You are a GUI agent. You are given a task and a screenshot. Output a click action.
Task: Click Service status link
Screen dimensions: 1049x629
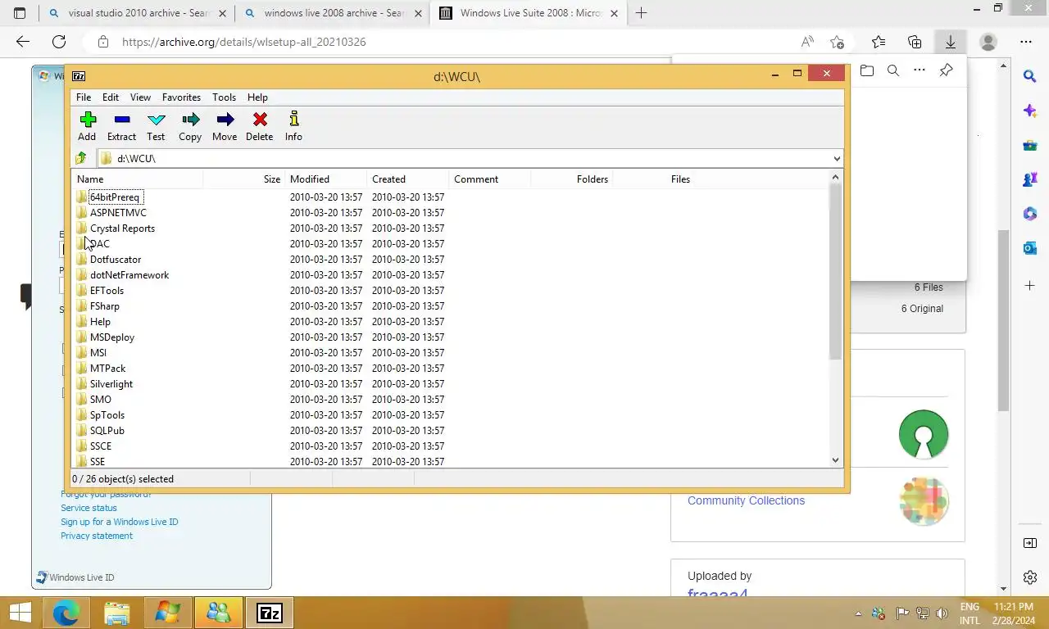tap(89, 508)
